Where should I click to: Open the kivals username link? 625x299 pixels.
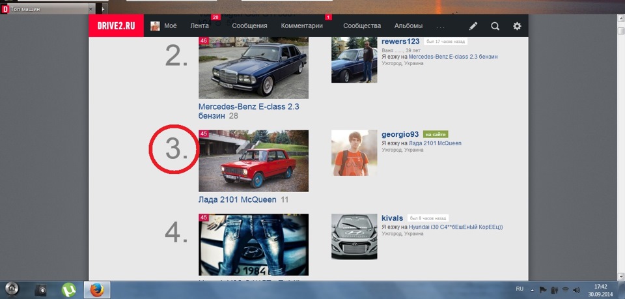392,218
